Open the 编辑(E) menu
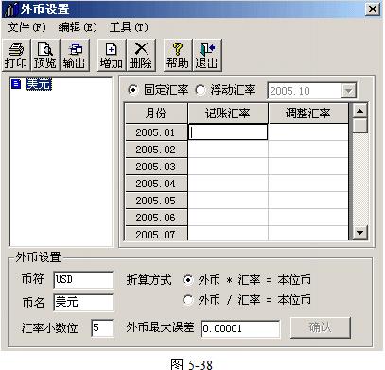Viewport: 385px width, 370px height. [x=78, y=27]
